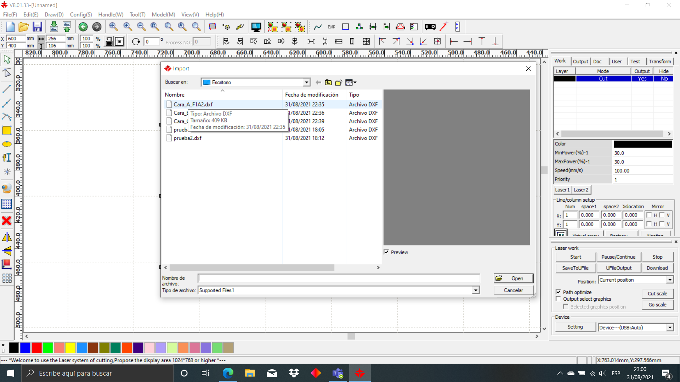Open the Tipo de archivo dropdown
Image resolution: width=680 pixels, height=382 pixels.
coord(476,290)
